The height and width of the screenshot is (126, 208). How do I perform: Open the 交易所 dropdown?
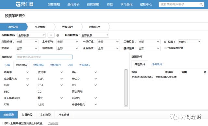point(27,48)
